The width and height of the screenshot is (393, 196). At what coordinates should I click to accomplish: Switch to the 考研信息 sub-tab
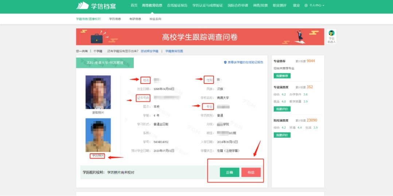(135, 19)
